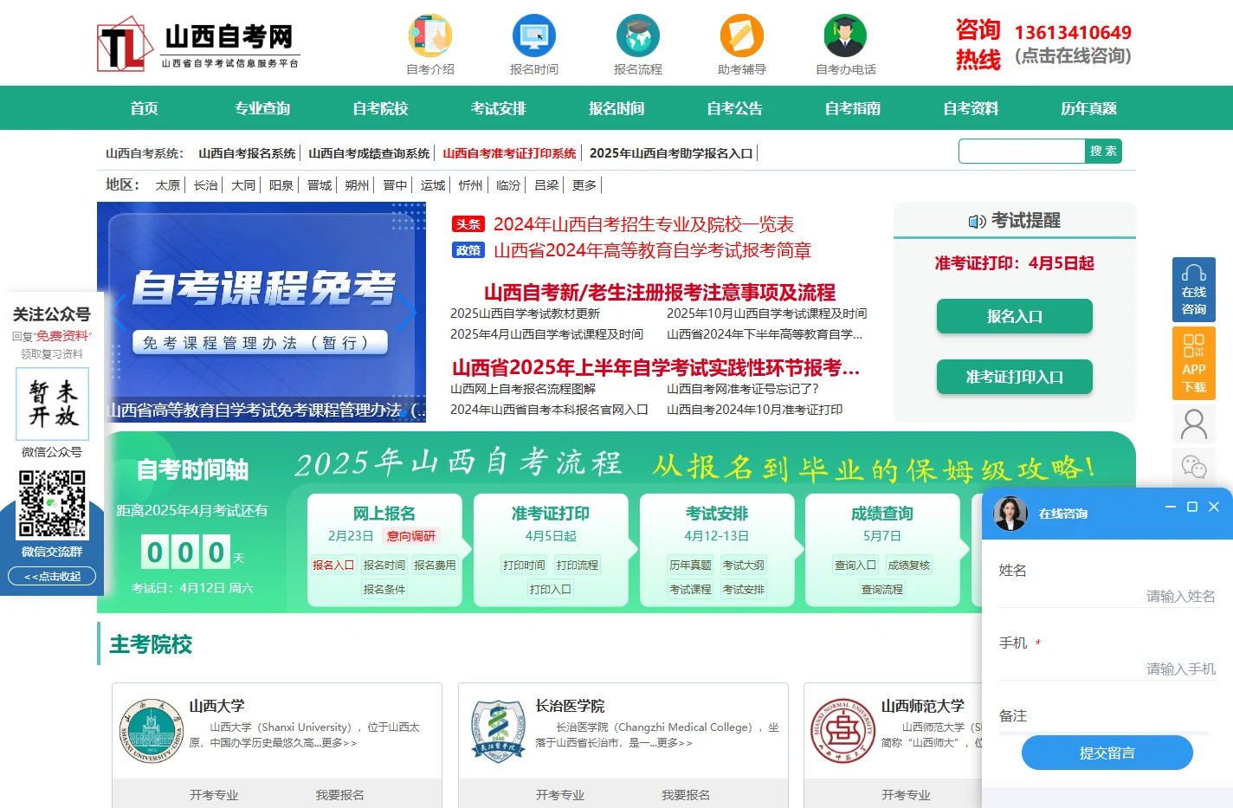Viewport: 1233px width, 808px height.
Task: Focus the 手机 input field
Action: pyautogui.click(x=1107, y=669)
